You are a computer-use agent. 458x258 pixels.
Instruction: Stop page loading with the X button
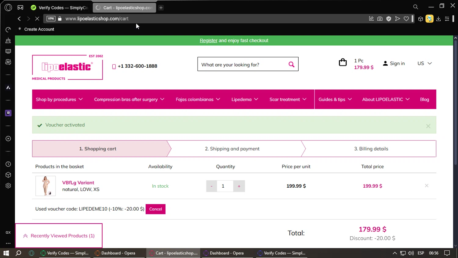click(x=37, y=19)
